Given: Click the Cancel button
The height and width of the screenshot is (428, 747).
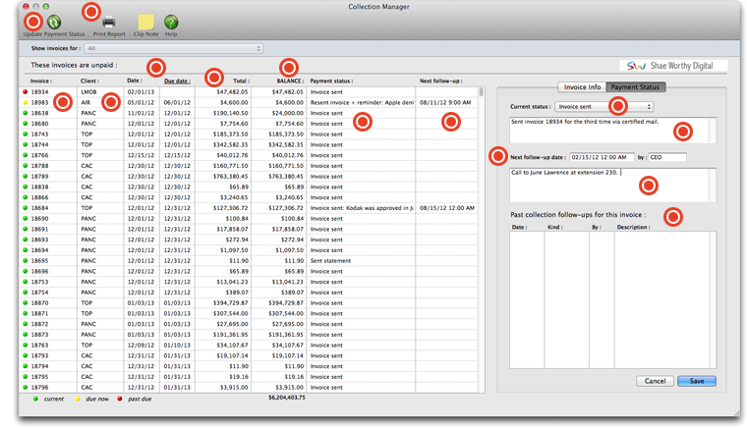Looking at the screenshot, I should [x=655, y=381].
